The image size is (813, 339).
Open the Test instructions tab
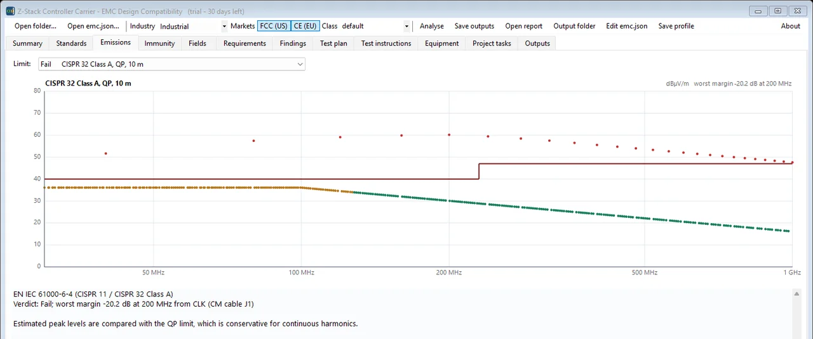[386, 43]
